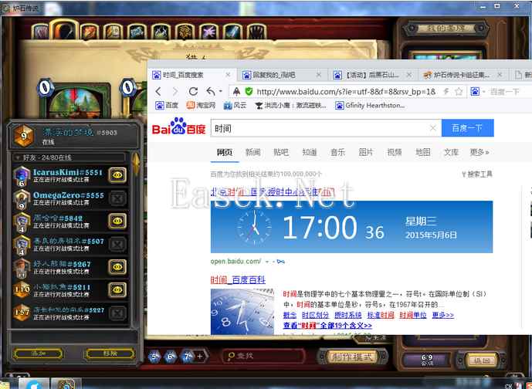This screenshot has width=532, height=389.
Task: Open search engine selector beside 百度一下 box
Action: 484,92
